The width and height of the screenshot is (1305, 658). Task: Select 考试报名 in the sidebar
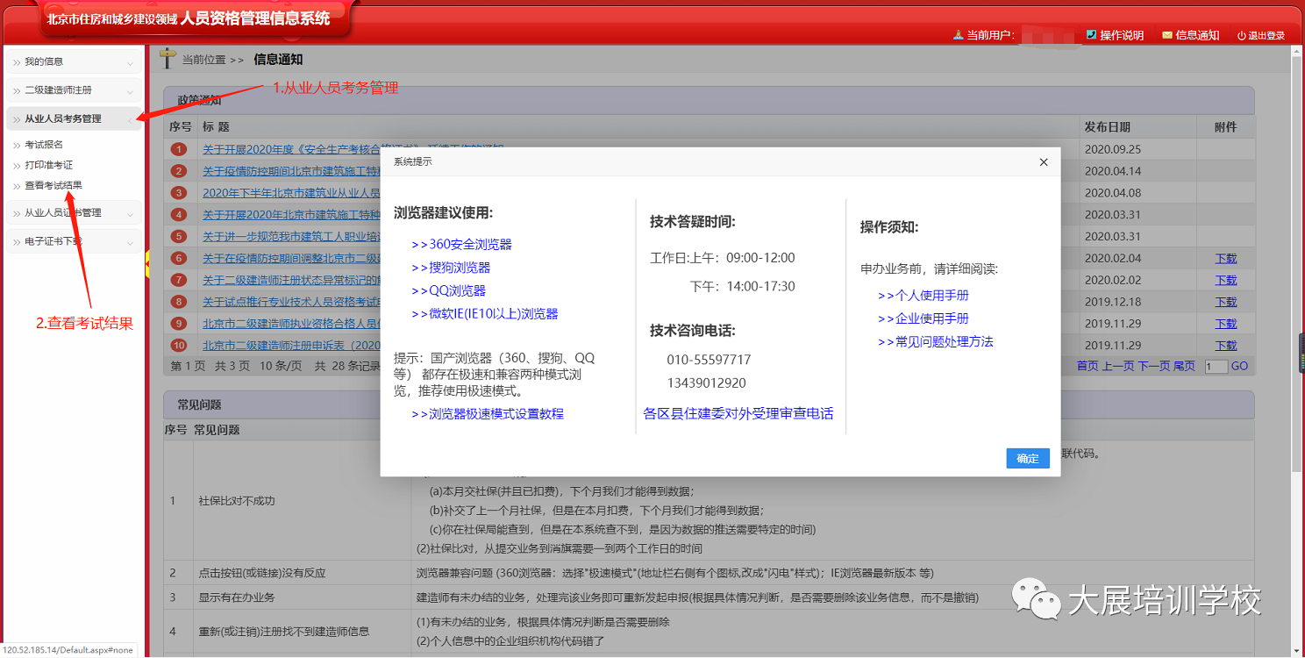click(44, 145)
